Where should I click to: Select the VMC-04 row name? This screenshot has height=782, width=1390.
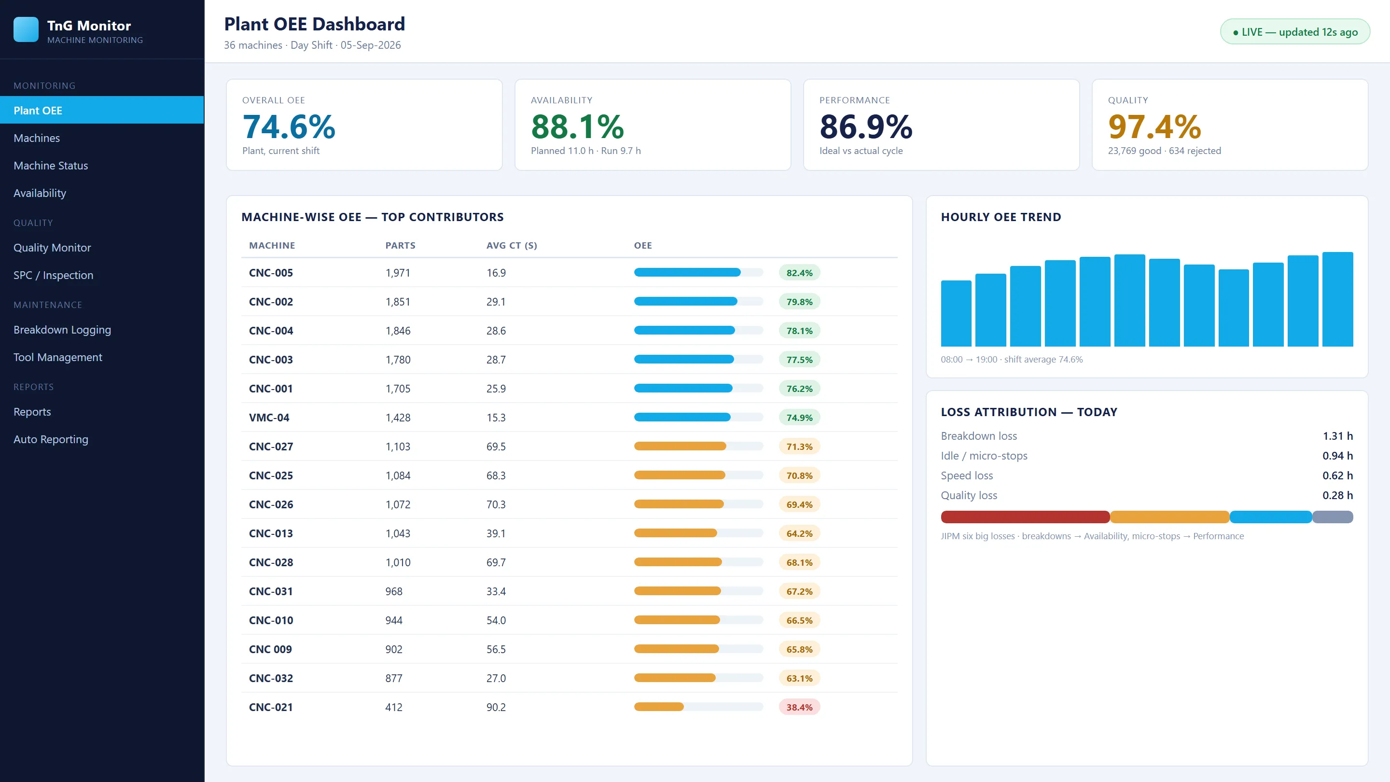tap(269, 417)
